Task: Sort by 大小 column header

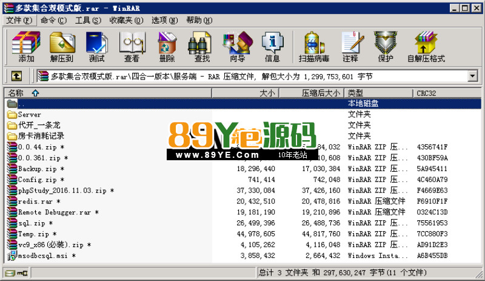Action: 246,93
